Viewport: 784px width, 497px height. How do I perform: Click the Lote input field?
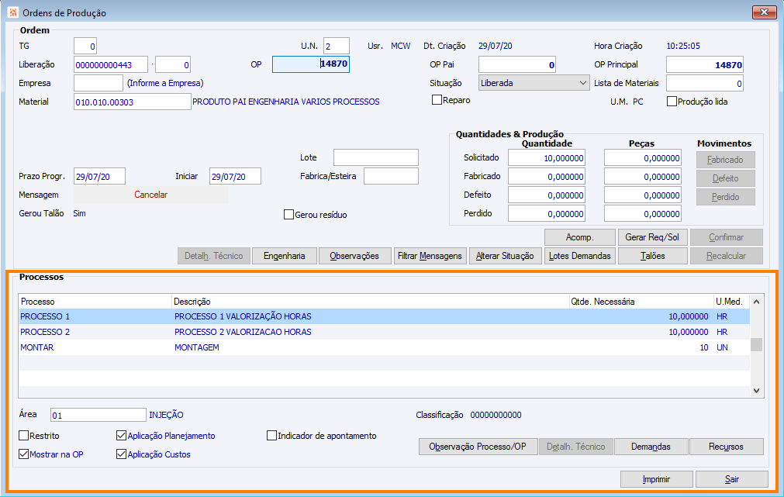tap(375, 157)
